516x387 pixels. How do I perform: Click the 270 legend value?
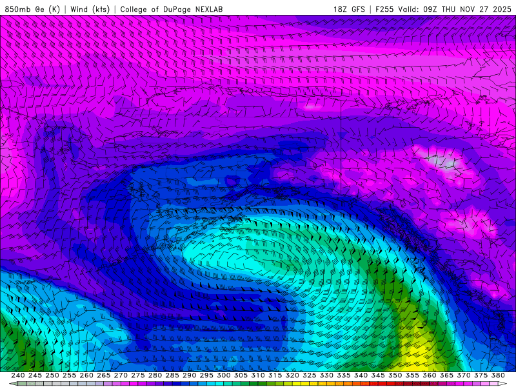click(121, 375)
